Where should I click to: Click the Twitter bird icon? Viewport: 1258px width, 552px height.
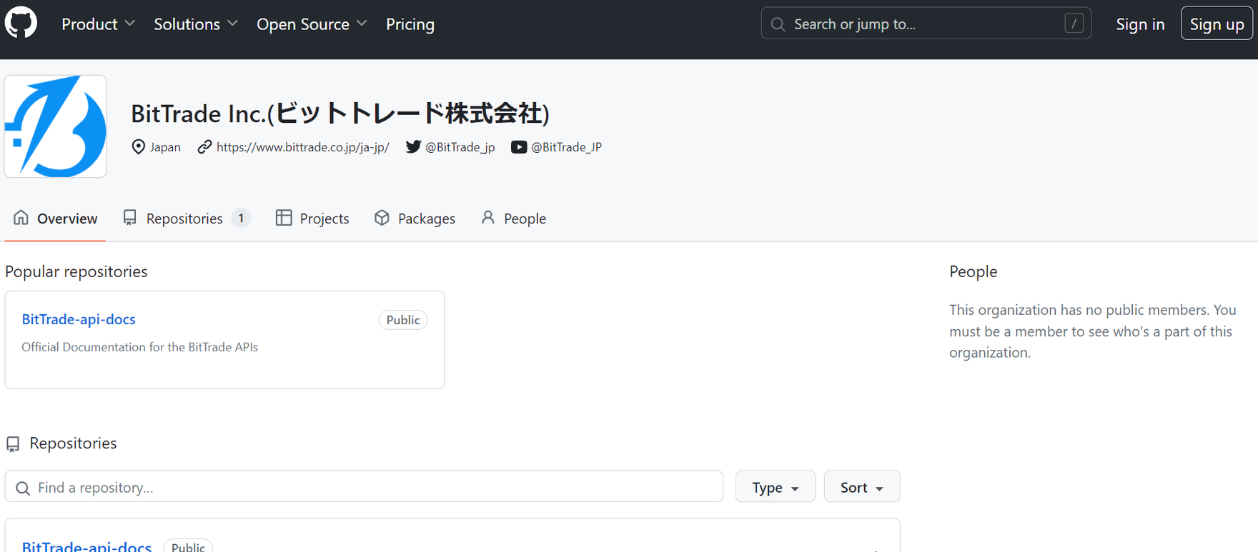413,146
